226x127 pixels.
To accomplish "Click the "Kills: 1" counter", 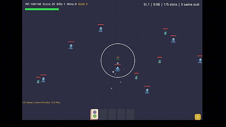I will click(x=61, y=4).
